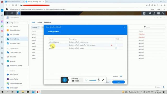Click the Create user button

pyautogui.click(x=35, y=27)
